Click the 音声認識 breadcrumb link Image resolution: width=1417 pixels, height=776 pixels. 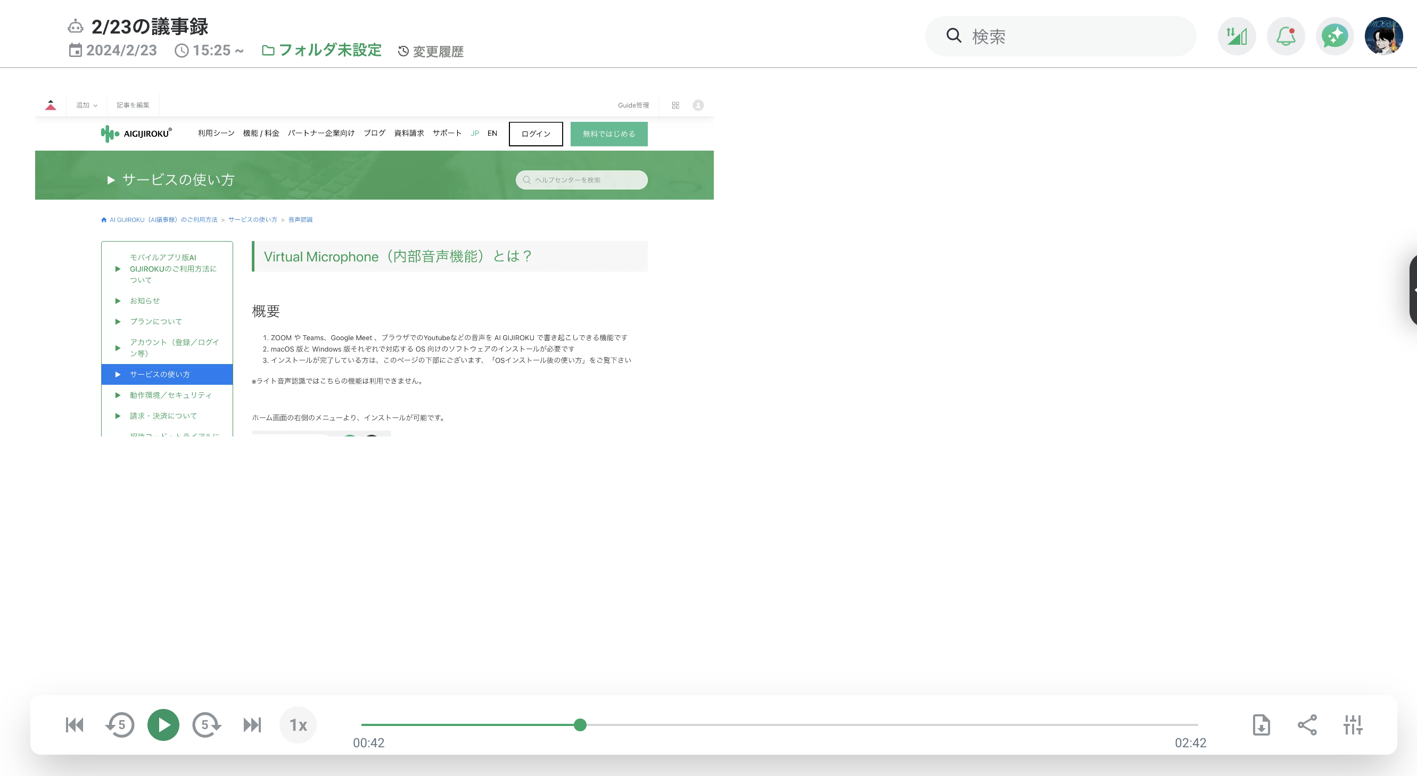click(x=300, y=219)
